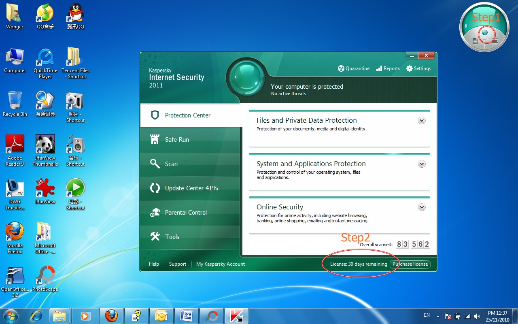Expand System and Applications Protection section
The width and height of the screenshot is (518, 324).
coord(422,164)
